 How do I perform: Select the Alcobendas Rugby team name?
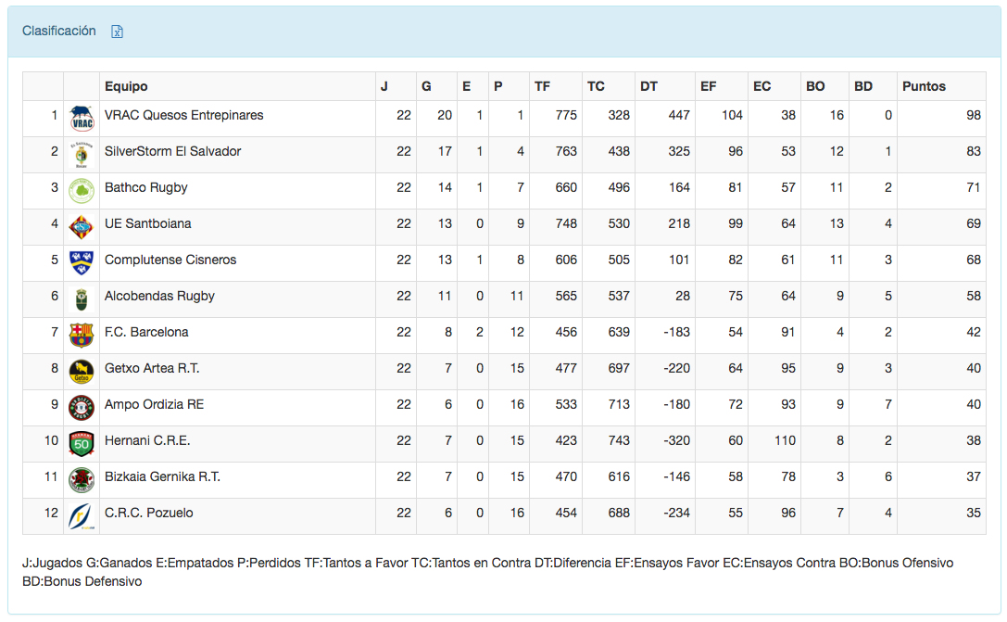(159, 296)
